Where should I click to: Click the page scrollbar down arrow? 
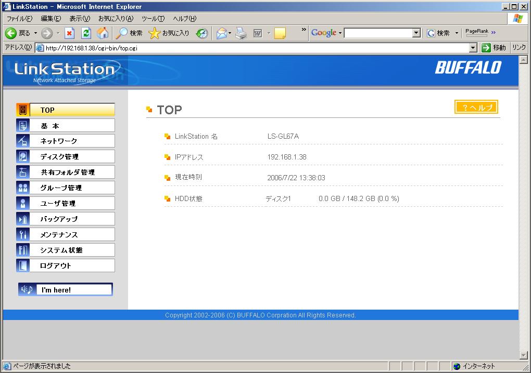pyautogui.click(x=524, y=355)
